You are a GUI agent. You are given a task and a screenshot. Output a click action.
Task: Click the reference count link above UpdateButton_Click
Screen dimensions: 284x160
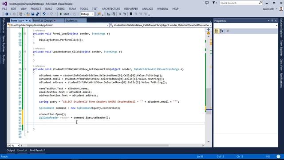39,48
